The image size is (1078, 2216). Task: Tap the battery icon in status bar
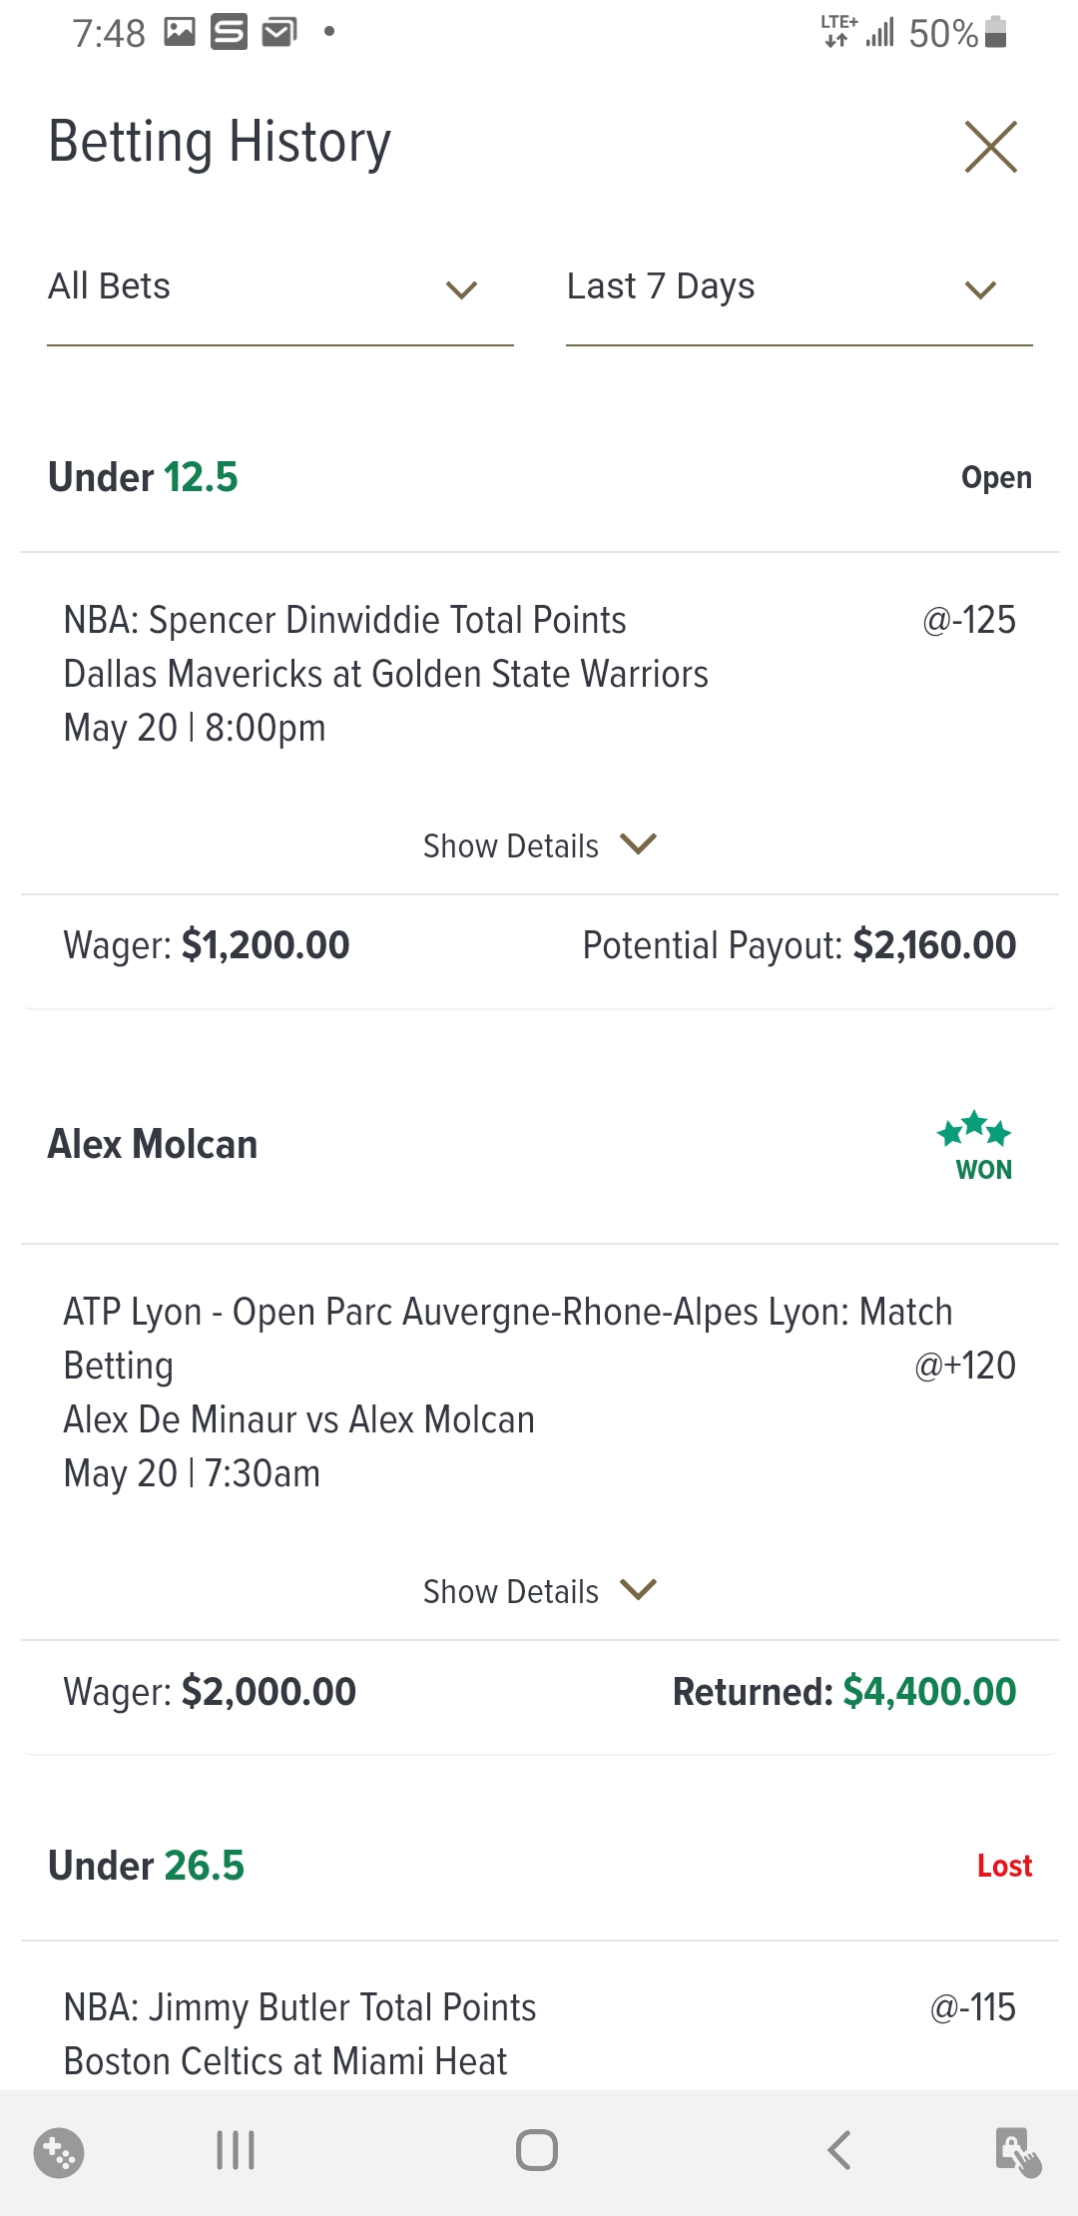(995, 33)
